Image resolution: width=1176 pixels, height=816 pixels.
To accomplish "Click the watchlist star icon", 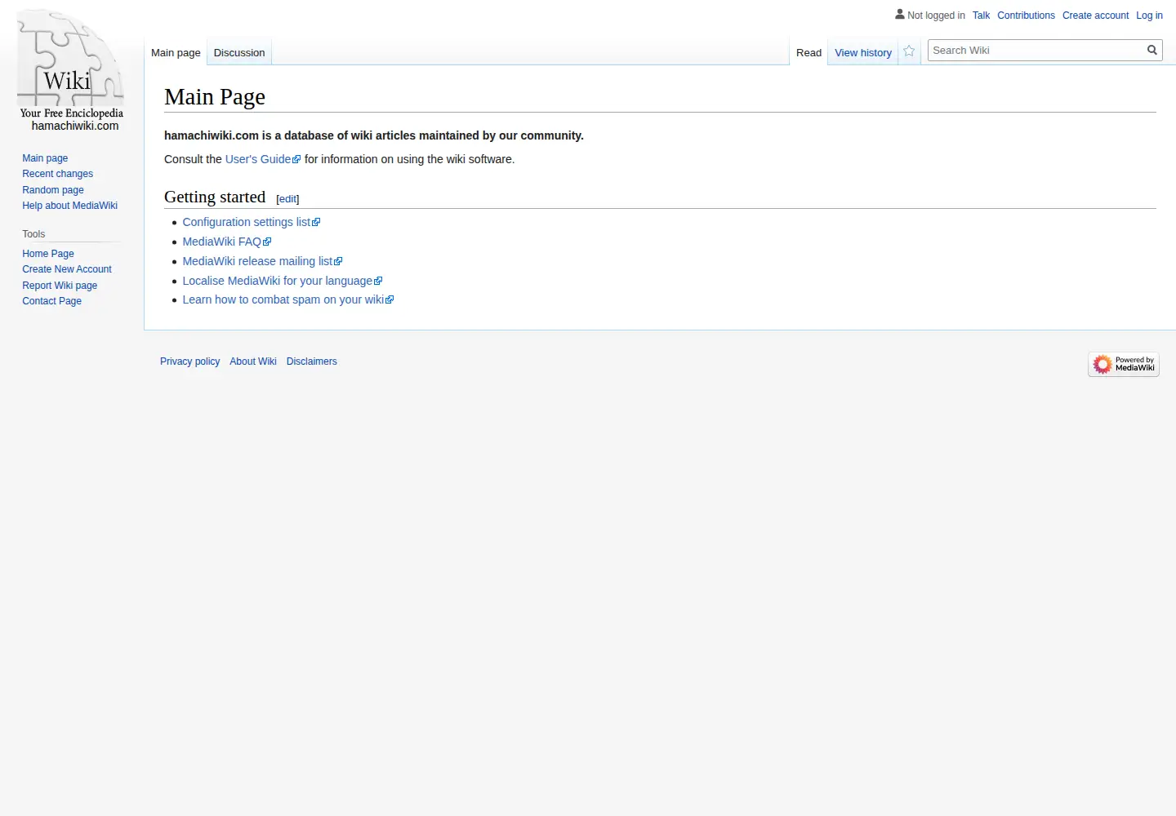I will [909, 51].
